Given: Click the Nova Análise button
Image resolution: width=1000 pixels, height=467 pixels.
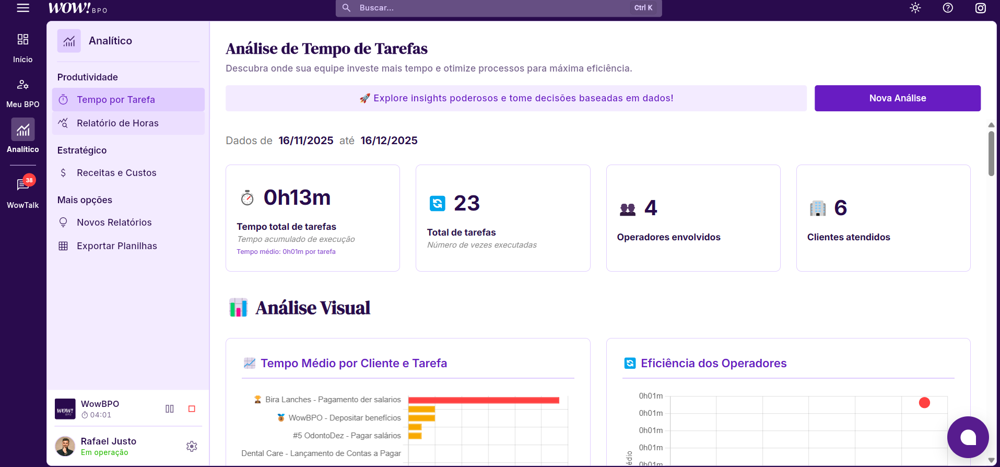Looking at the screenshot, I should (897, 98).
